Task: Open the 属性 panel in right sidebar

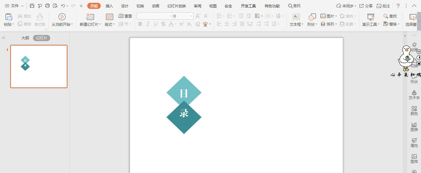Action: pos(414,143)
